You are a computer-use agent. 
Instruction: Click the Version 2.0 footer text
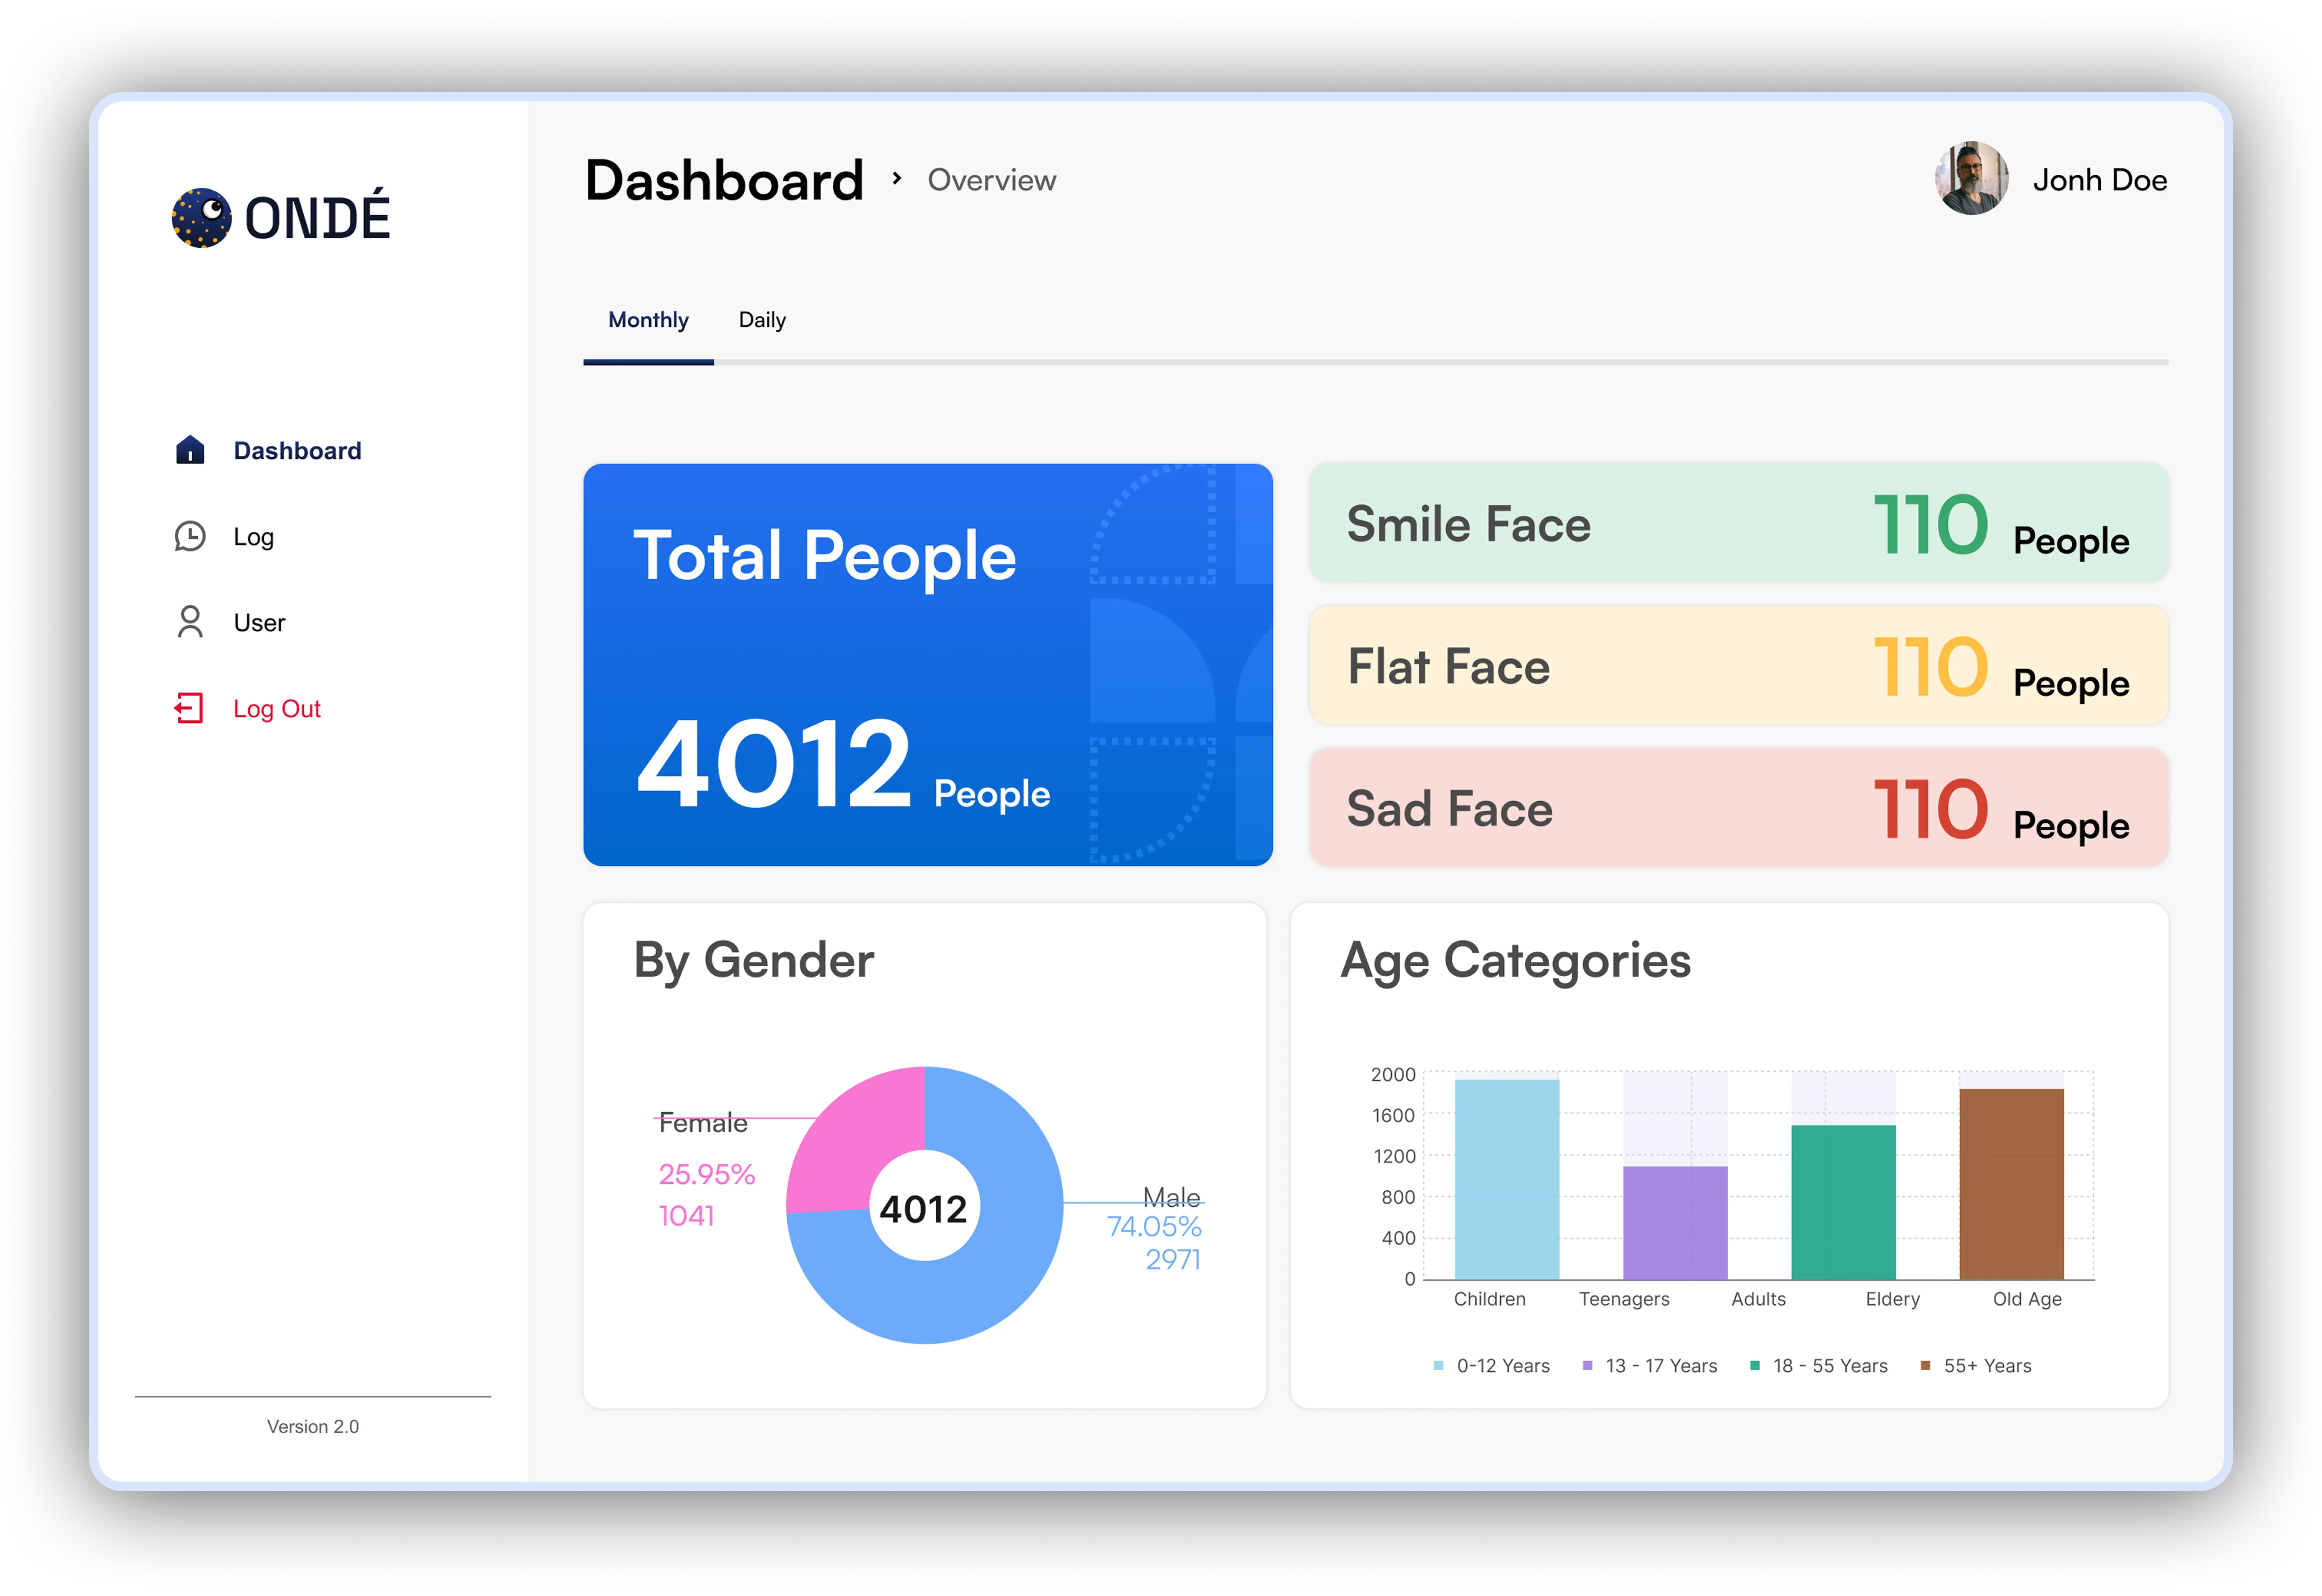313,1427
